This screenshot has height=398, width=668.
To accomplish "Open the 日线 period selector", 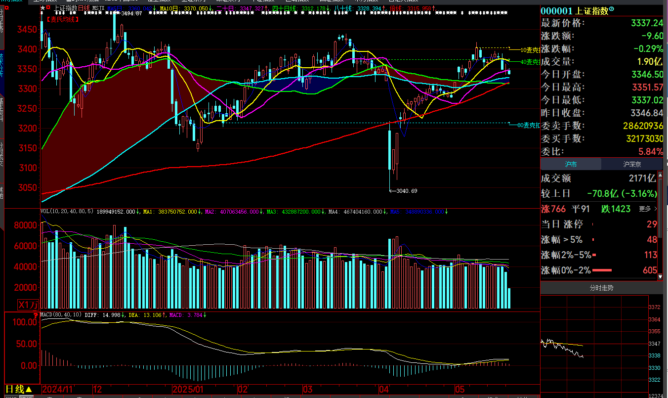I will click(x=19, y=390).
